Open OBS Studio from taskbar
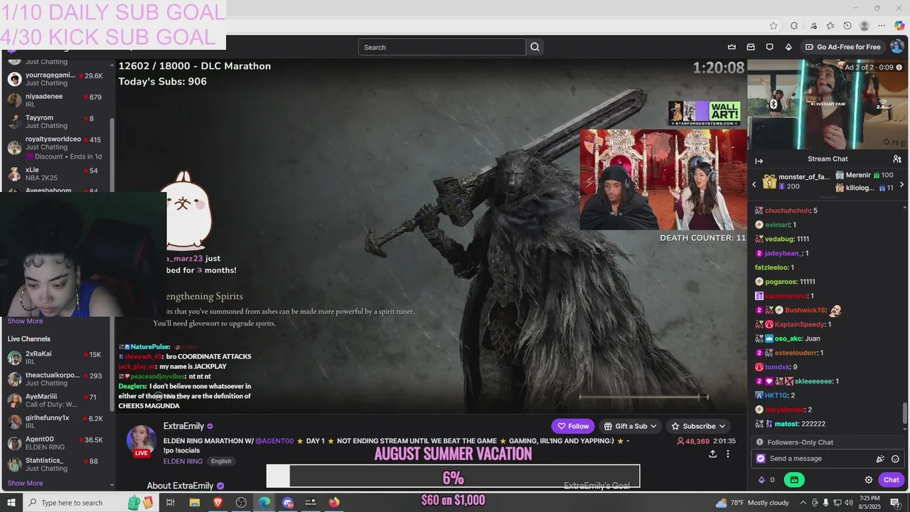 [x=241, y=503]
